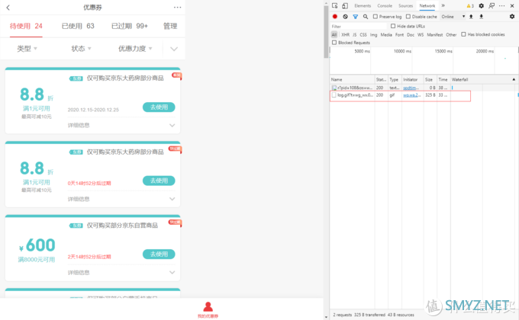Image resolution: width=519 pixels, height=320 pixels.
Task: Open initiator link of log.gif request
Action: pyautogui.click(x=411, y=95)
